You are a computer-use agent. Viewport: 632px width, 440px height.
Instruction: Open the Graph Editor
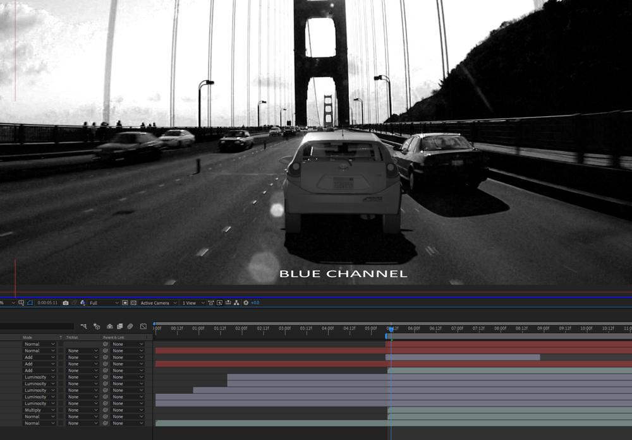[x=143, y=327]
